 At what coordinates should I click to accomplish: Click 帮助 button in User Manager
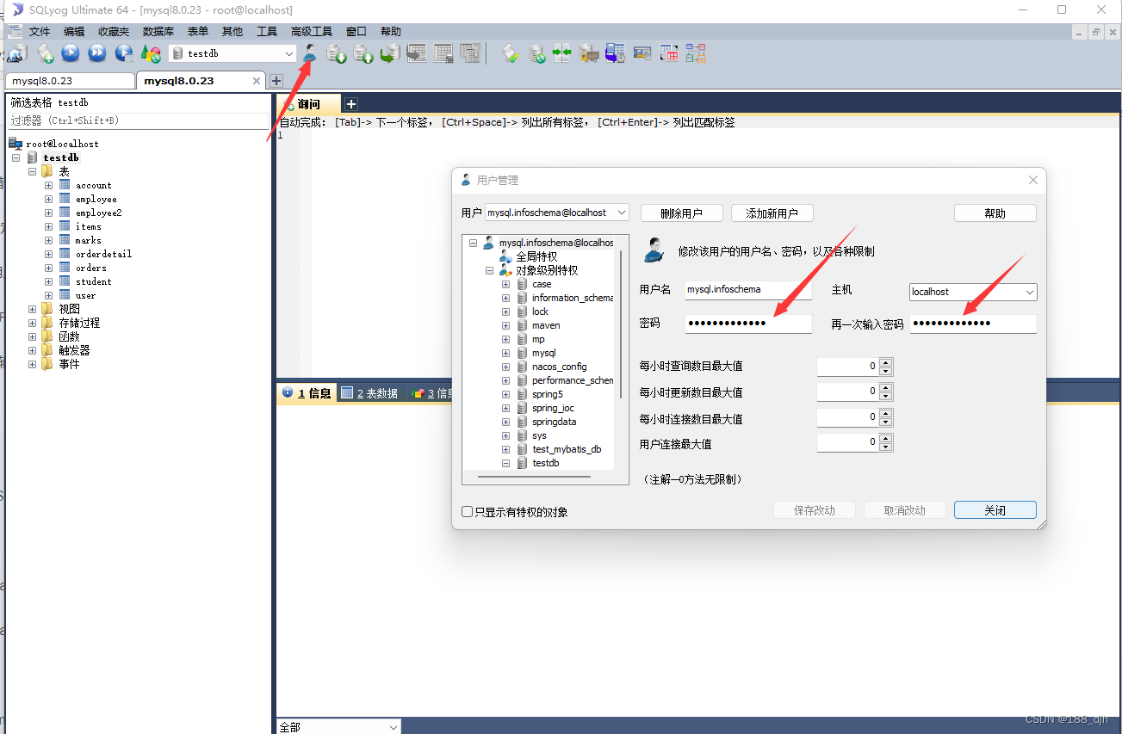[x=995, y=213]
